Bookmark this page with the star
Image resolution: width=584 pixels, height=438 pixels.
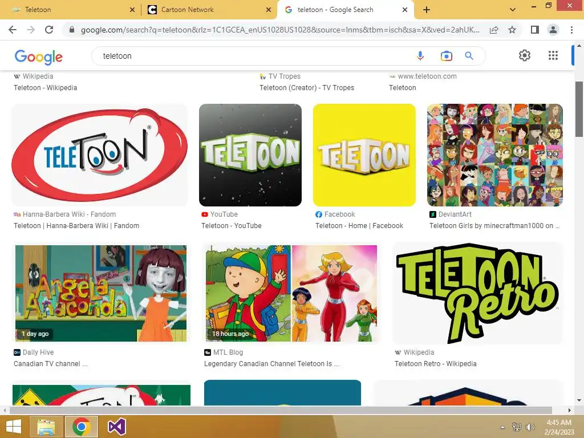coord(512,30)
